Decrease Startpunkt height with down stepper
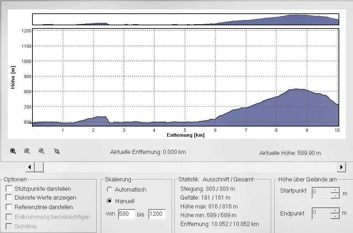Image resolution: width=353 pixels, height=233 pixels. pos(335,195)
